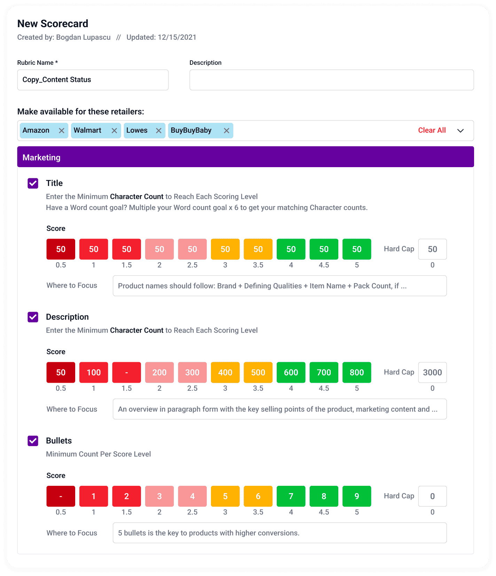Select the yellow score tile showing 5 under Bullets

click(225, 496)
